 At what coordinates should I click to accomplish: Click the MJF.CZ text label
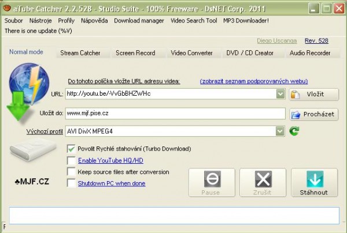coord(32,182)
